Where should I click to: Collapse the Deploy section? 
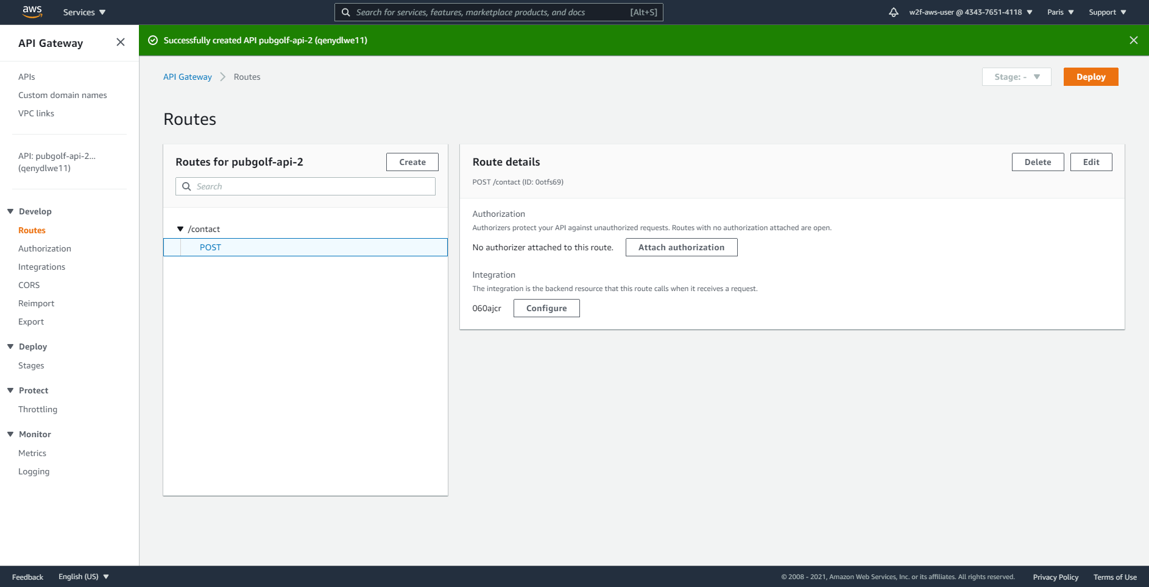point(10,346)
